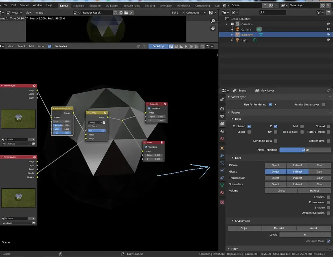Open the Render menu
Image resolution: width=333 pixels, height=257 pixels.
click(24, 5)
